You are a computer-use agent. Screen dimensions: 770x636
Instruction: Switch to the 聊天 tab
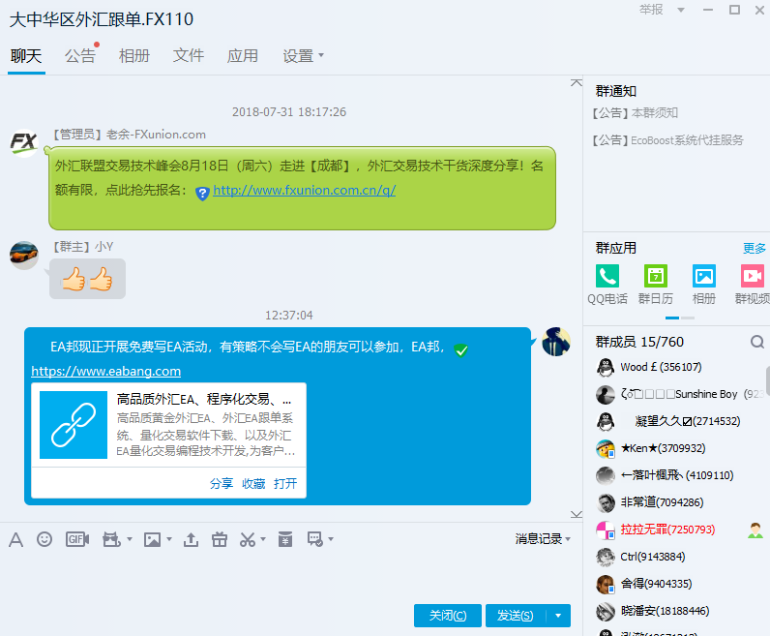coord(26,55)
